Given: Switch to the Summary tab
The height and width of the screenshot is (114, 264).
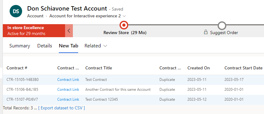Looking at the screenshot, I should (x=20, y=46).
